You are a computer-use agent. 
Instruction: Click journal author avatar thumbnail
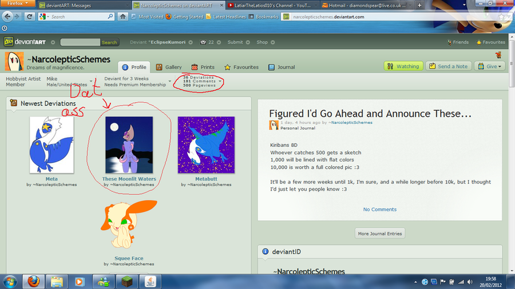(274, 125)
